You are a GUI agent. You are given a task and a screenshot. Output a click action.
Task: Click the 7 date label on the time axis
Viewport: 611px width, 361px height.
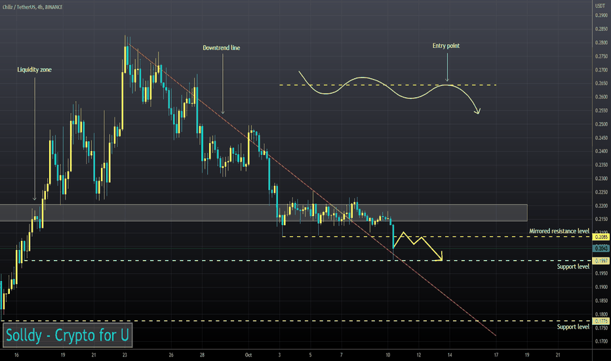pos(342,354)
